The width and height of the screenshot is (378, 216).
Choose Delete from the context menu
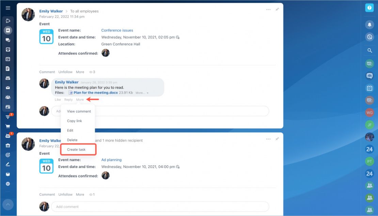[72, 140]
